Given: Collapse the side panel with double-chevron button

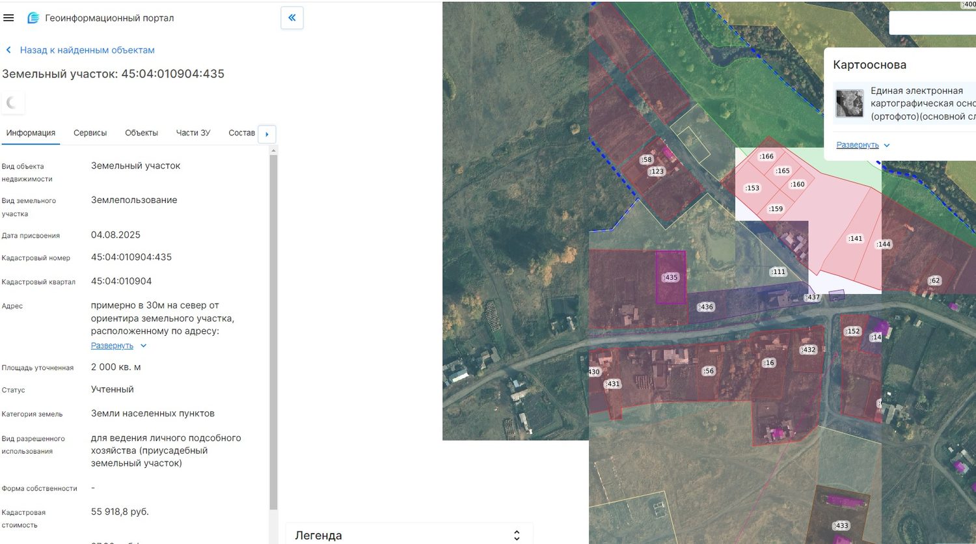Looking at the screenshot, I should point(292,18).
